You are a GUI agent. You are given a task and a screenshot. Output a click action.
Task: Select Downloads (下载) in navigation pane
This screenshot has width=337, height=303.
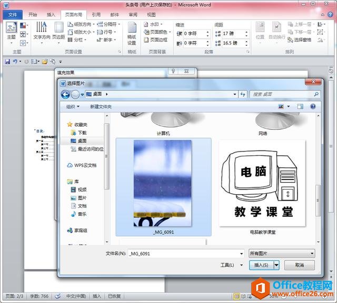[78, 132]
